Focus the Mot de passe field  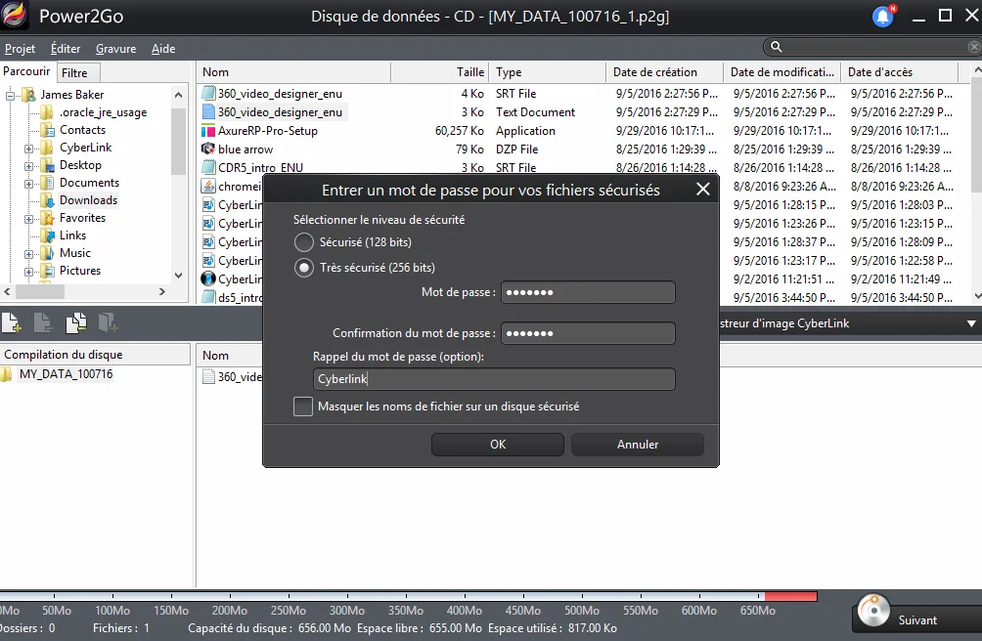(588, 292)
